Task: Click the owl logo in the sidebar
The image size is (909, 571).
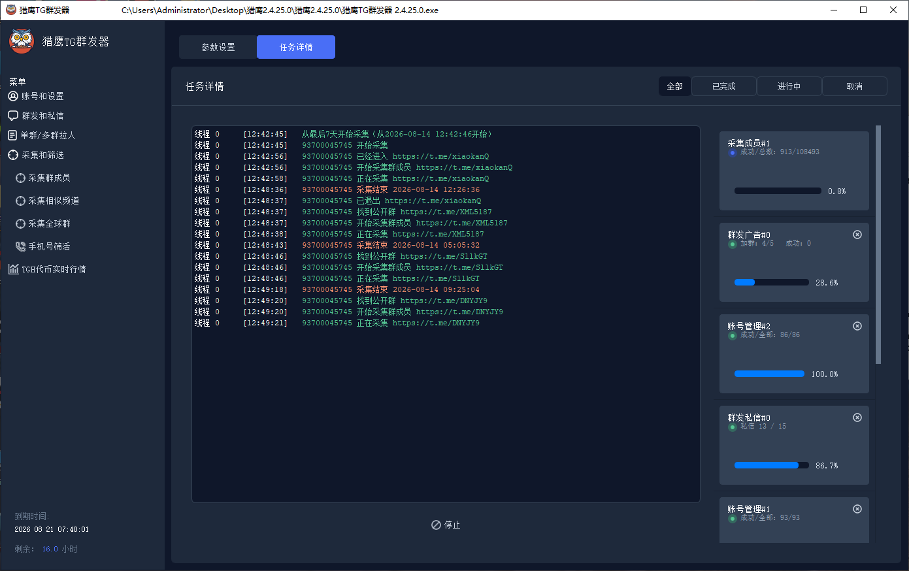Action: [x=22, y=41]
